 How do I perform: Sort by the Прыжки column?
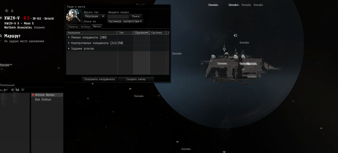coord(142,33)
